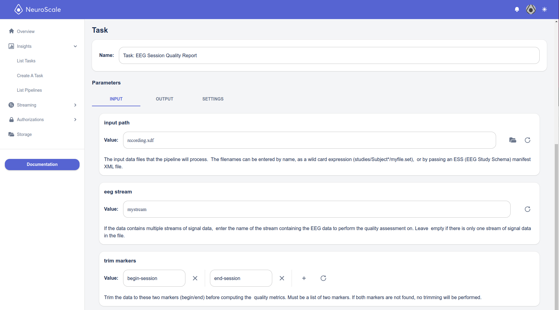Click the NeuroScale brand name
The height and width of the screenshot is (310, 559).
[x=43, y=9]
